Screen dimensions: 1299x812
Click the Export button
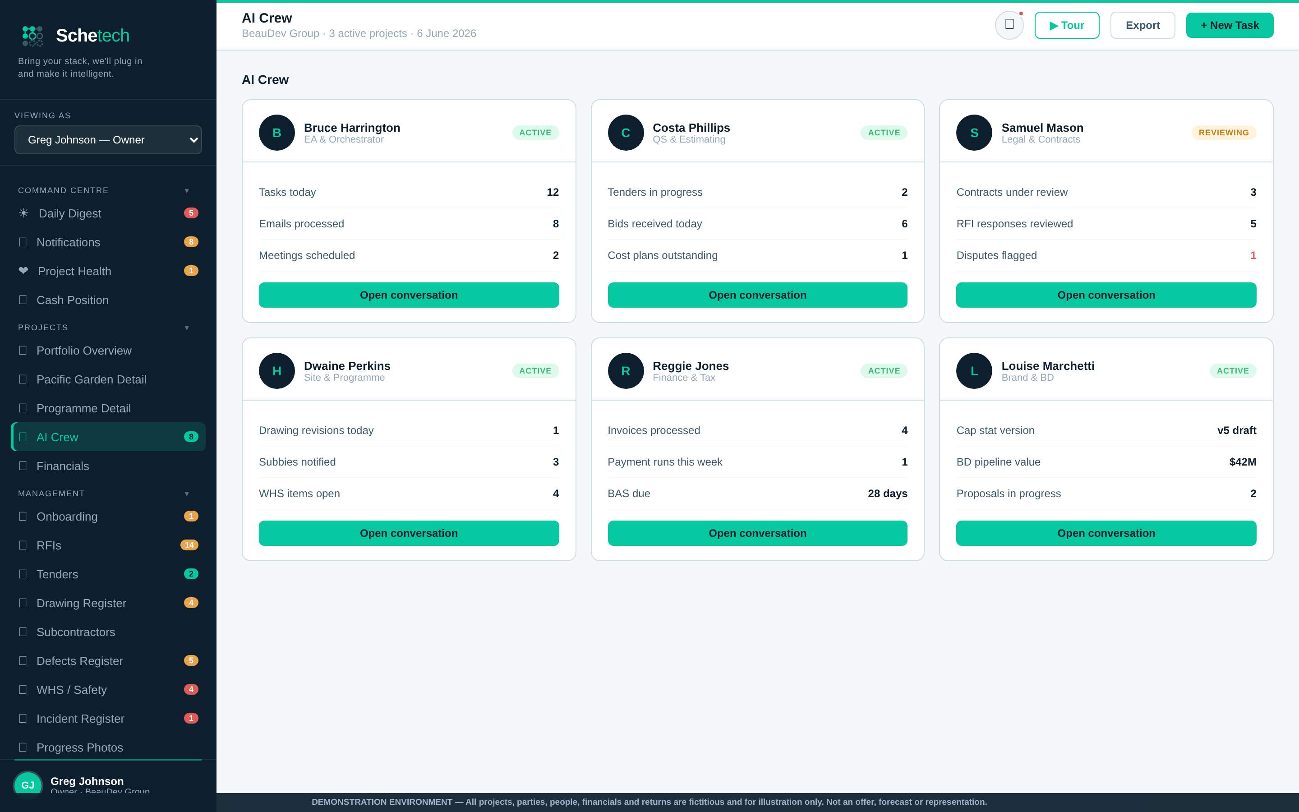1142,25
